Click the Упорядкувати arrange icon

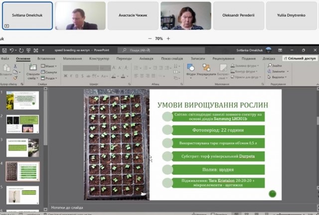click(x=206, y=69)
